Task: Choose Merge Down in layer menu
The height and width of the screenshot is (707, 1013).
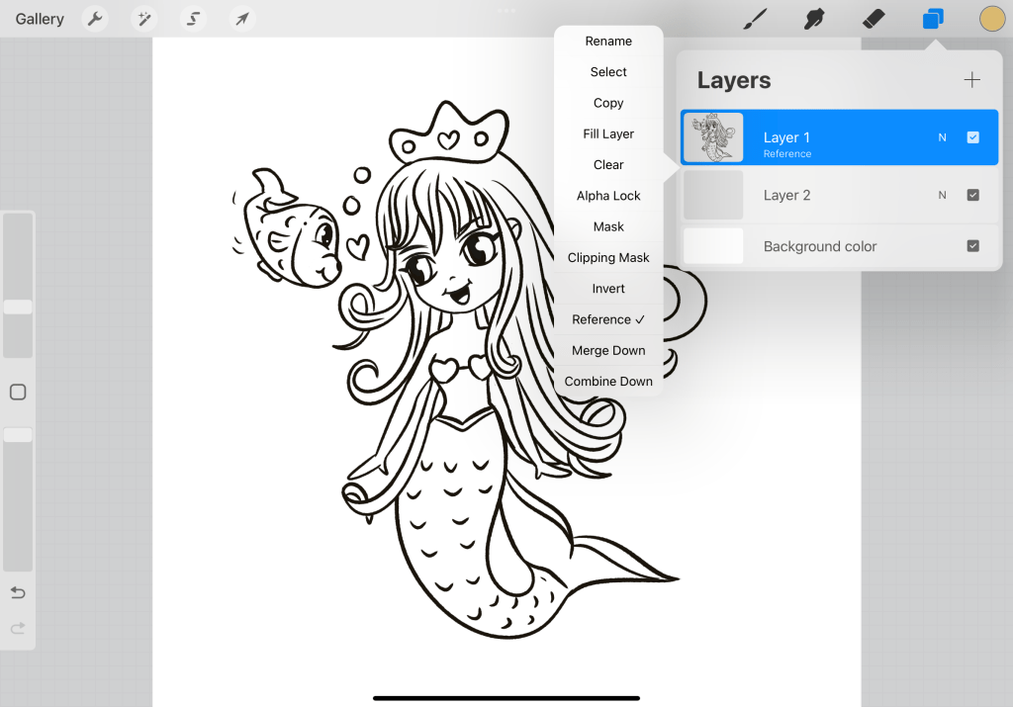Action: point(608,350)
